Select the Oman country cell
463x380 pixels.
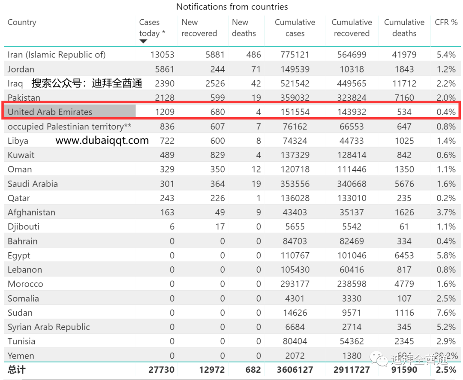coord(20,169)
